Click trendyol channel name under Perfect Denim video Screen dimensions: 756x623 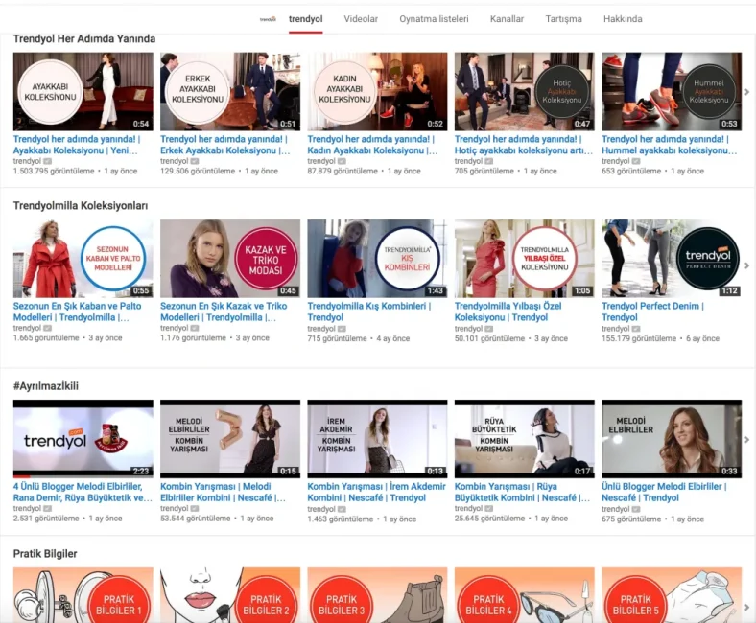coord(616,329)
